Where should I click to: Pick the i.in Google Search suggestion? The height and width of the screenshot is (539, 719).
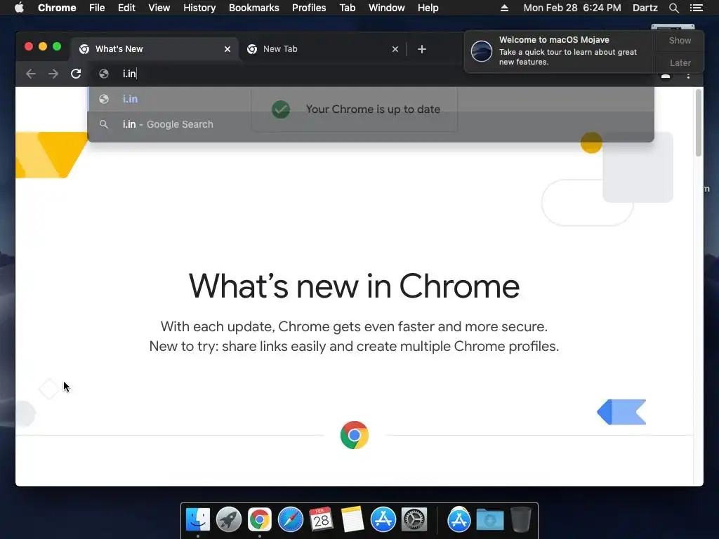tap(371, 124)
